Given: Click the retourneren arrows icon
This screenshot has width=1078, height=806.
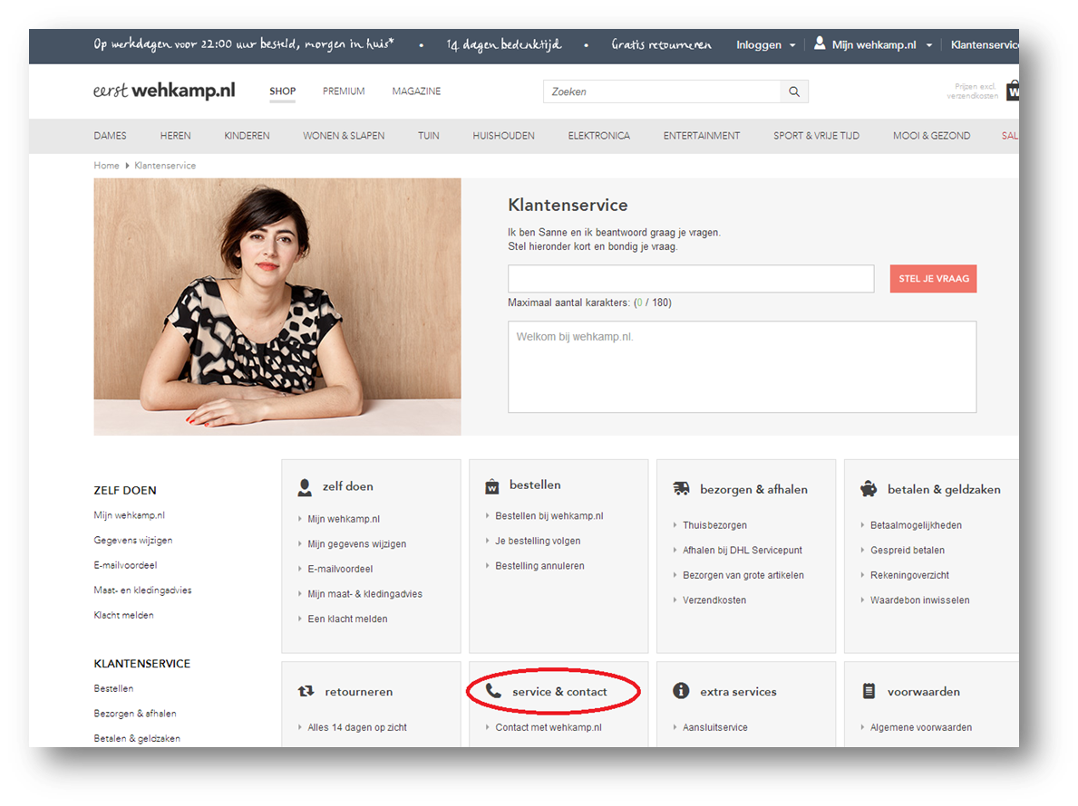Looking at the screenshot, I should (x=306, y=691).
